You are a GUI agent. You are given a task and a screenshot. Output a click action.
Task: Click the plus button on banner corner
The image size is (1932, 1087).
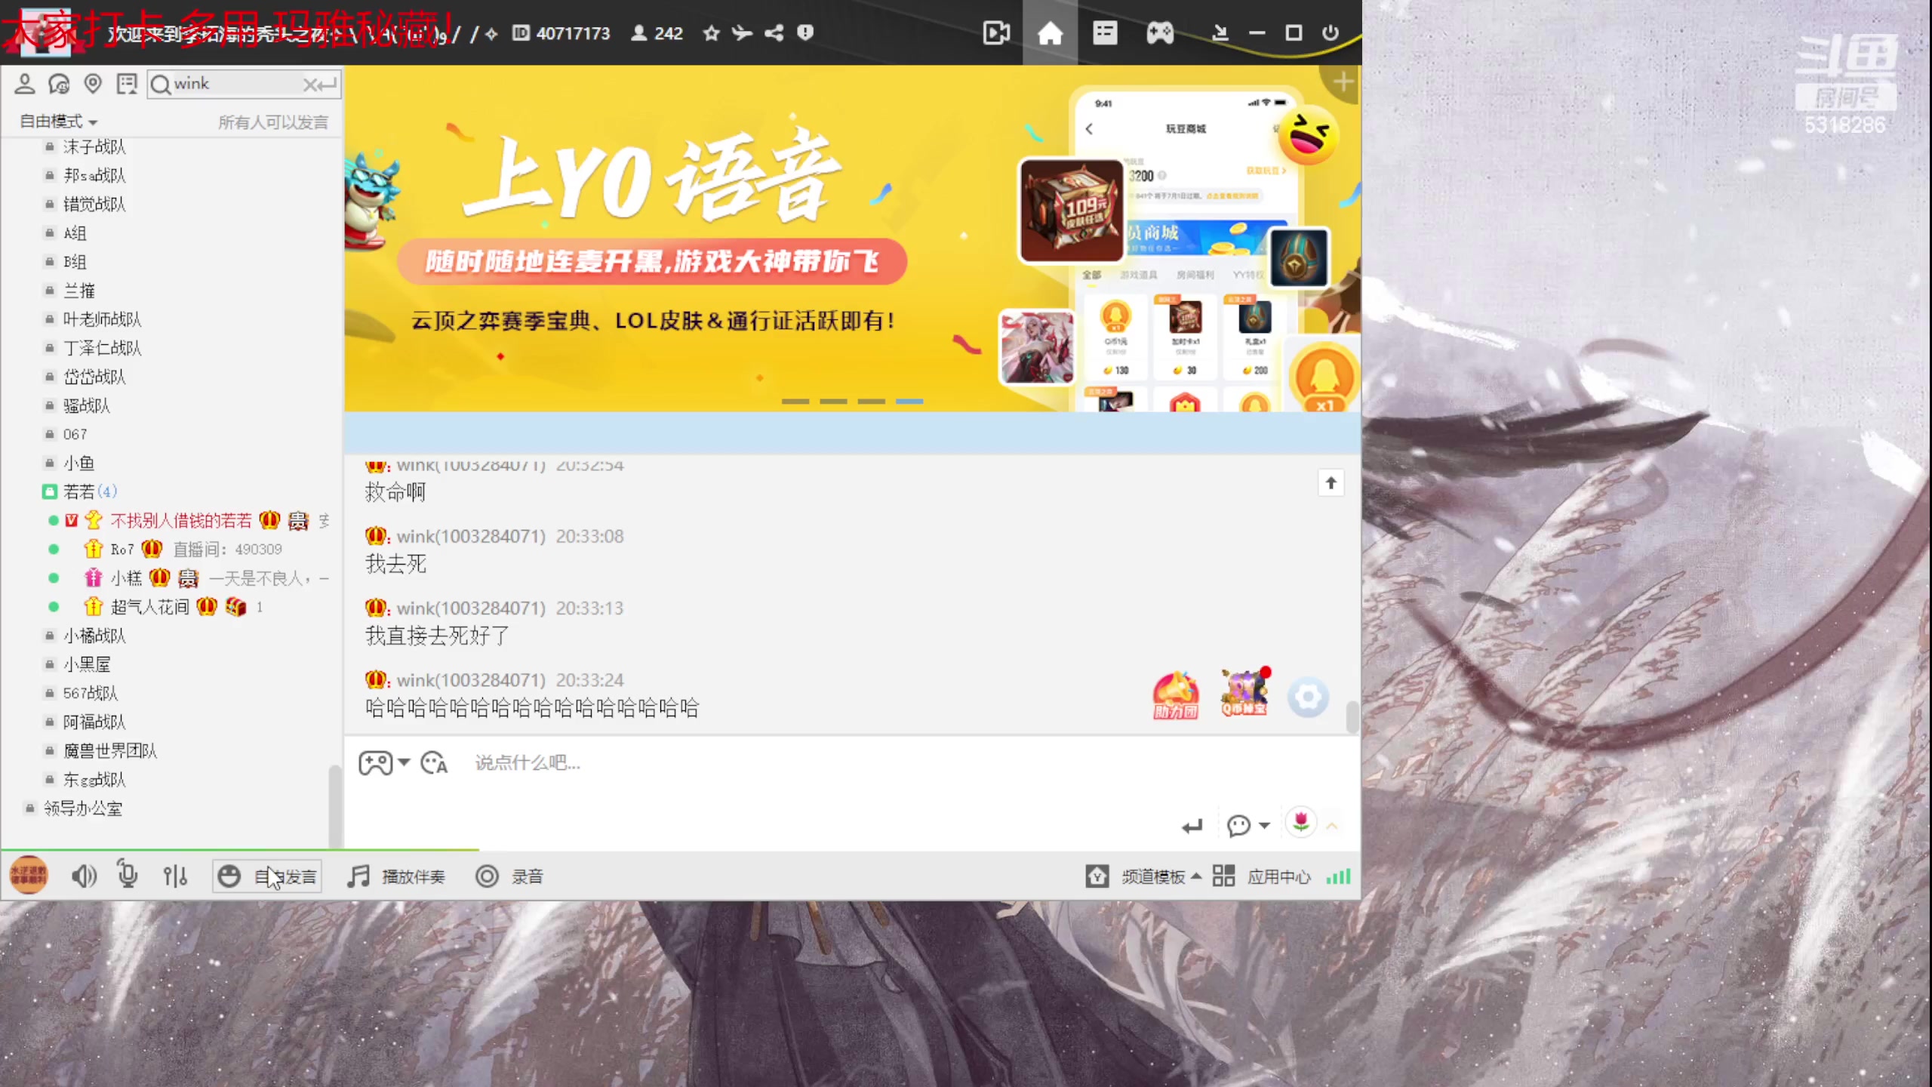(1343, 81)
